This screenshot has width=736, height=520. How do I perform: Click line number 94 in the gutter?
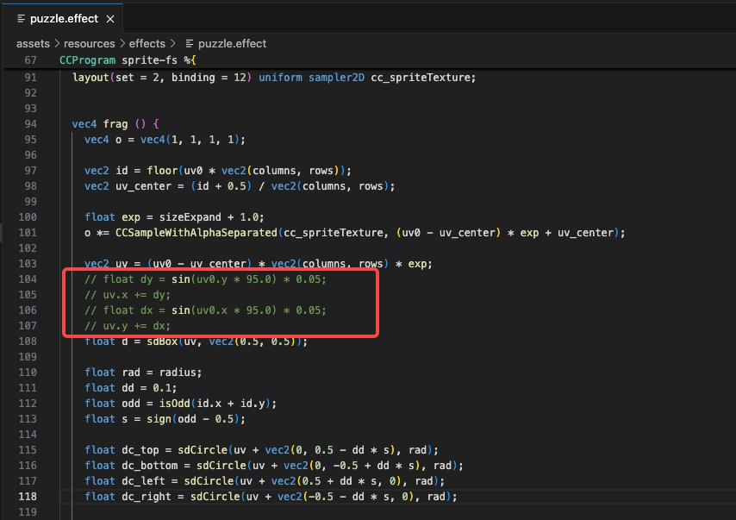pyautogui.click(x=30, y=124)
